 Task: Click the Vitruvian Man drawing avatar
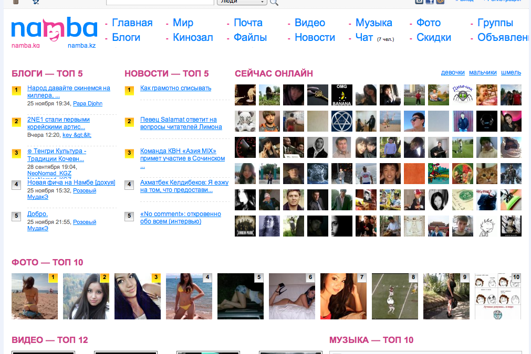click(414, 226)
